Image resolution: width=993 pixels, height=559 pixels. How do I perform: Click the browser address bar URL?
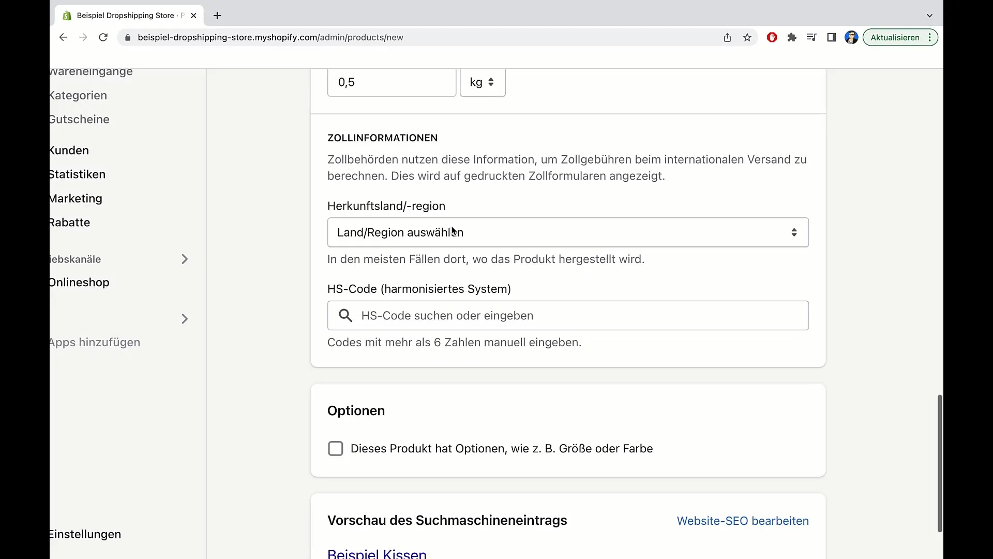point(270,37)
